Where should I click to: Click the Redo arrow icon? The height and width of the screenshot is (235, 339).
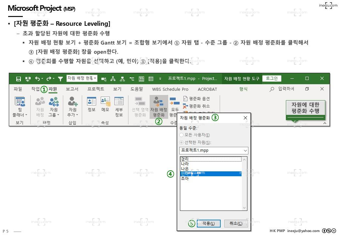49,79
